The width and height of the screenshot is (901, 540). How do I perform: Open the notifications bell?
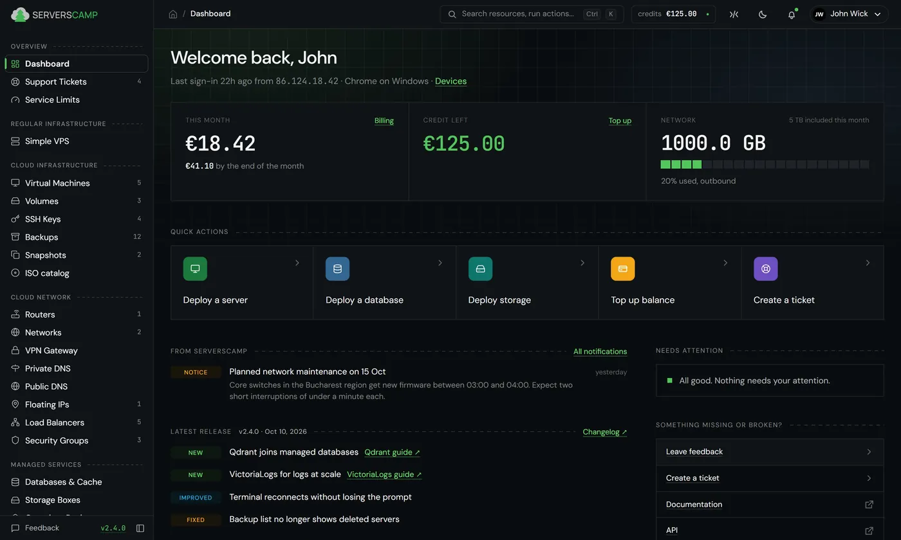[x=792, y=14]
